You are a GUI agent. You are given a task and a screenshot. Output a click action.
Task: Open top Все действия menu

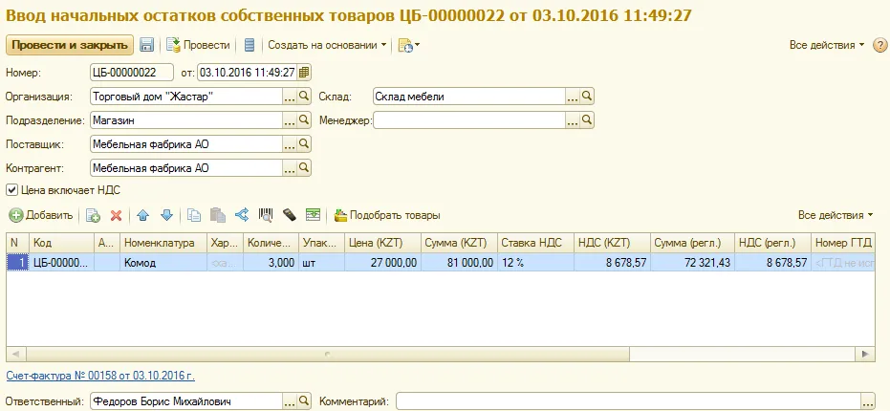tap(827, 45)
